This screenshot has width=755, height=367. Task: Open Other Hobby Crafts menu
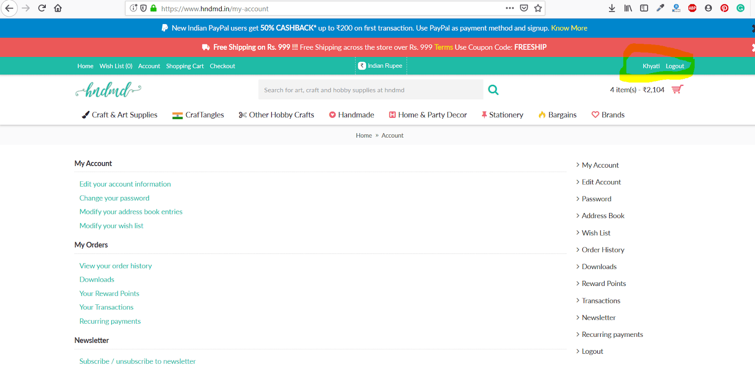click(x=277, y=115)
